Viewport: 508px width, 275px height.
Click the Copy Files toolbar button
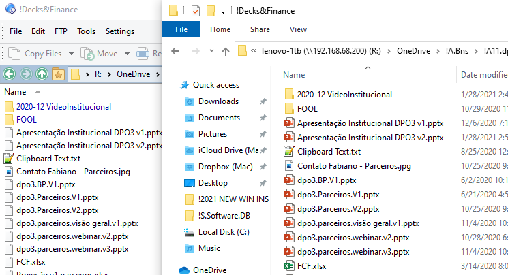coord(38,53)
